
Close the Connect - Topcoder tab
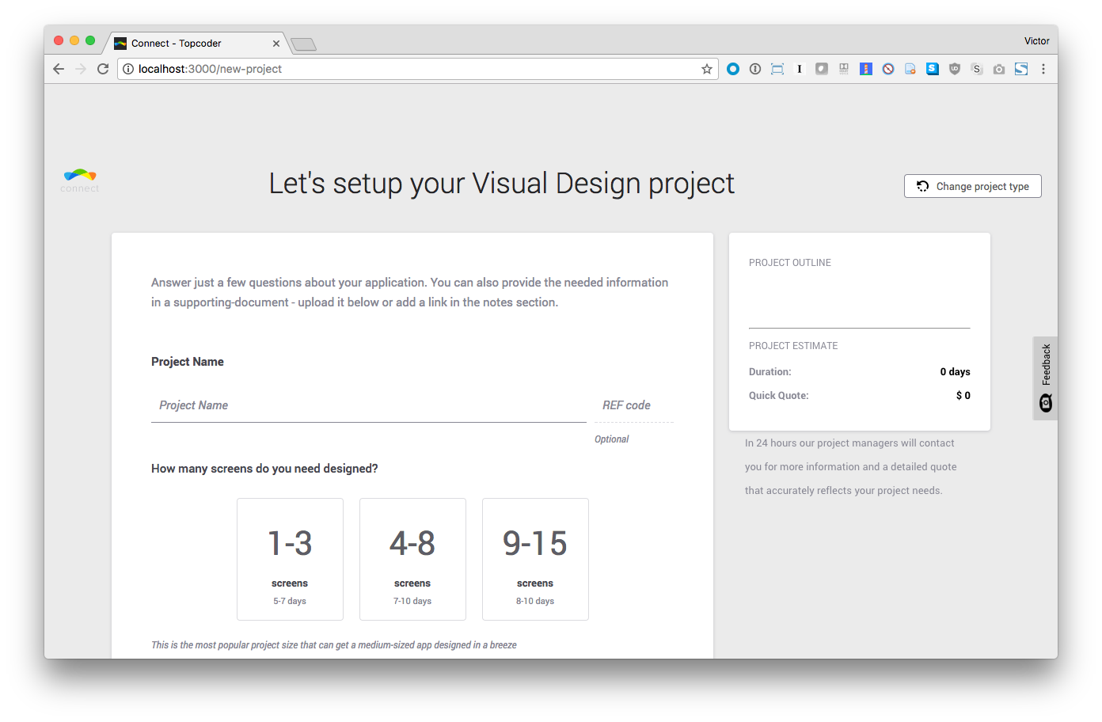point(276,44)
